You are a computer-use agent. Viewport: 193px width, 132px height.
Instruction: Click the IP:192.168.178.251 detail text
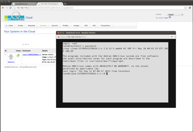(49, 62)
